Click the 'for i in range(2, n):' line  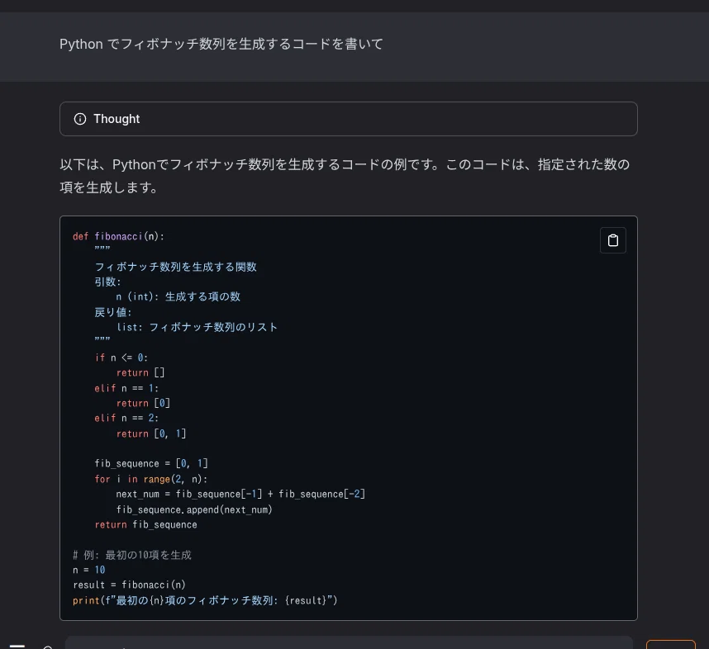click(151, 479)
